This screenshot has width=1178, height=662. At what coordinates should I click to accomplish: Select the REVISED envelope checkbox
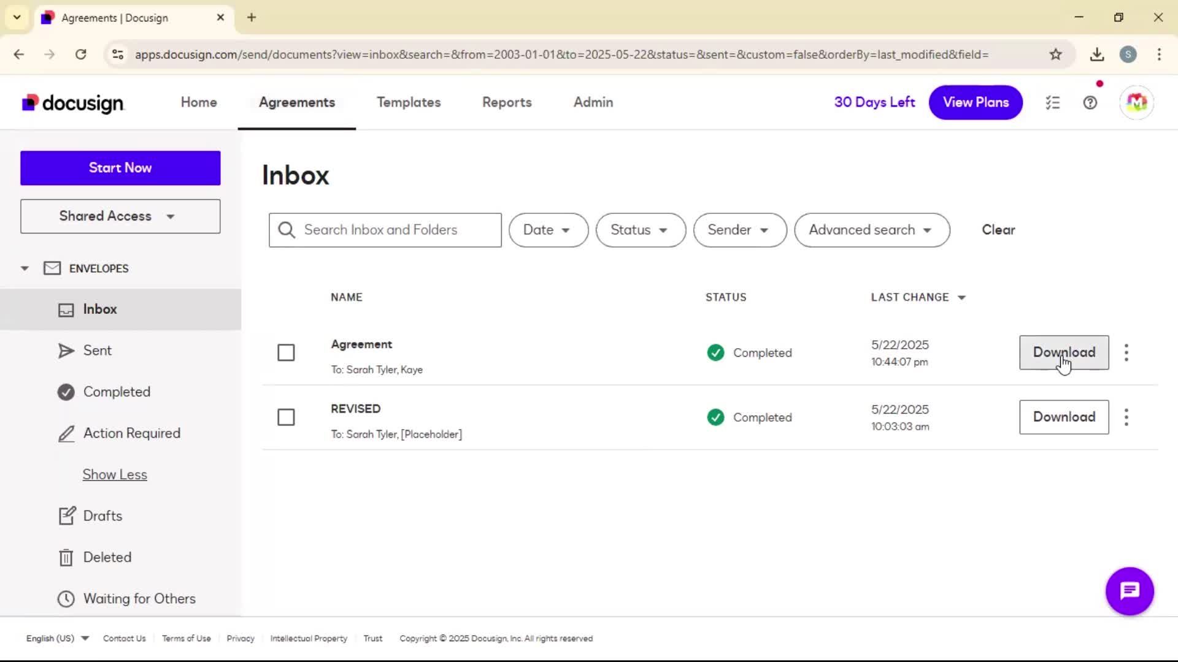click(286, 417)
